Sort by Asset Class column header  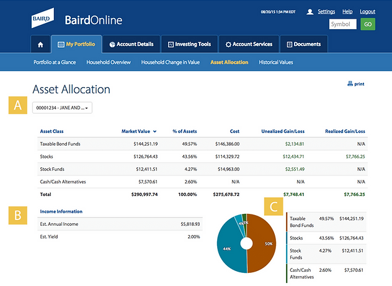(x=51, y=131)
